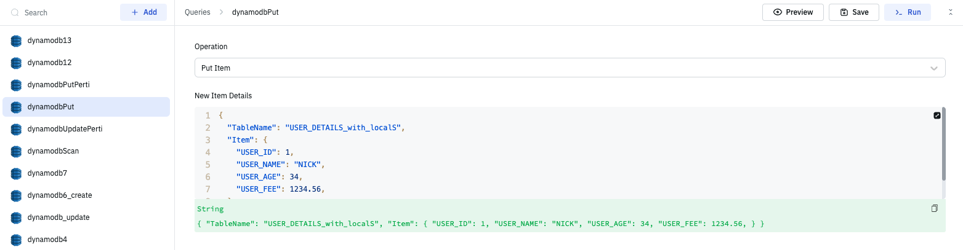Expand the code editor to full view
Screen dimensions: 963x250
point(937,115)
